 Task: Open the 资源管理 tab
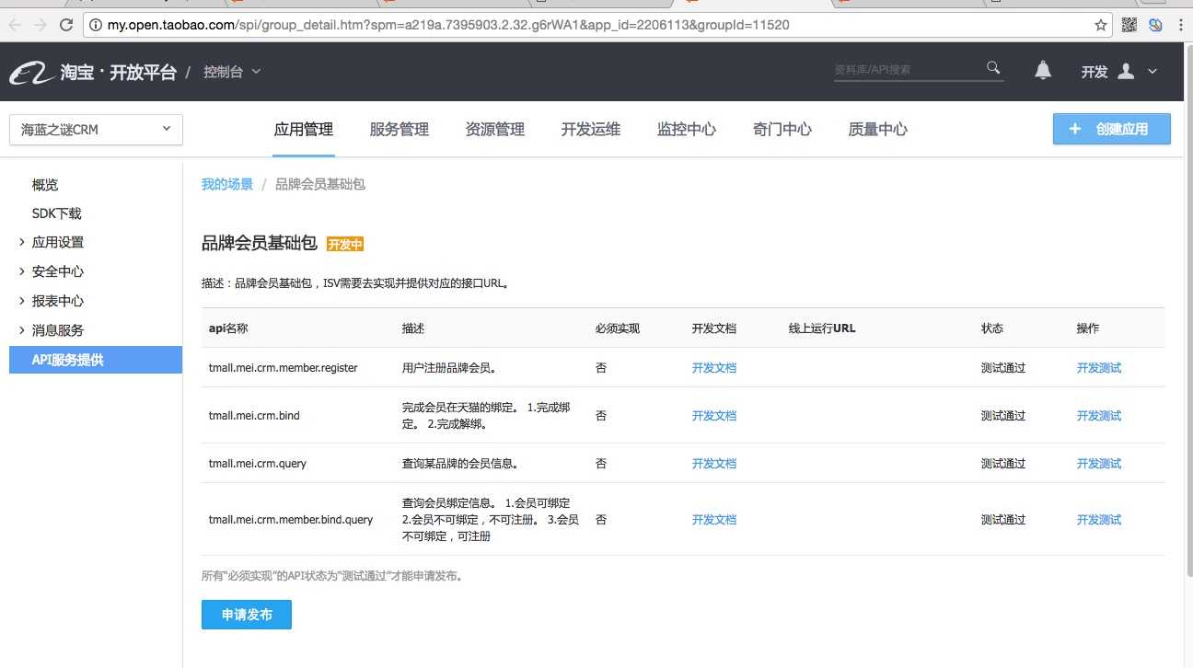coord(495,130)
